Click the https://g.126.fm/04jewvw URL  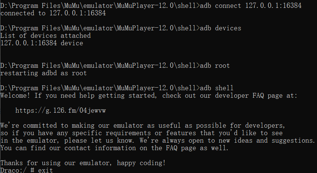coord(61,110)
